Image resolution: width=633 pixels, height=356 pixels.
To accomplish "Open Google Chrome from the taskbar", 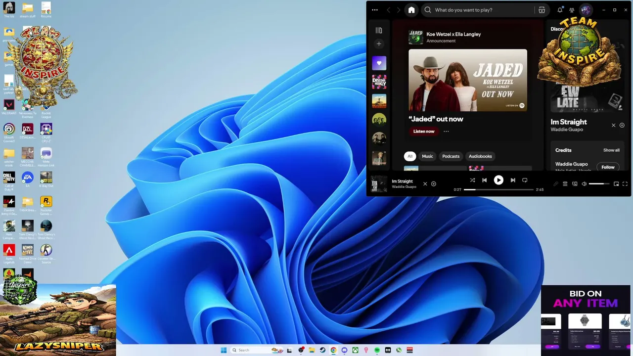I will pos(333,350).
